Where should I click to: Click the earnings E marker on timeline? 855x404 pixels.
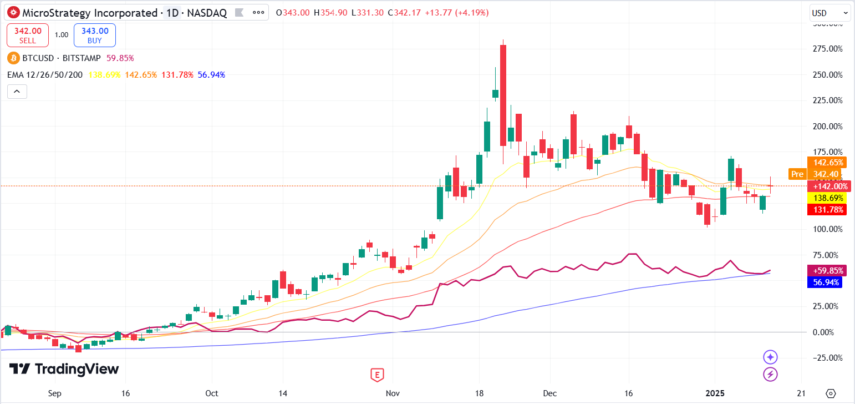click(377, 375)
